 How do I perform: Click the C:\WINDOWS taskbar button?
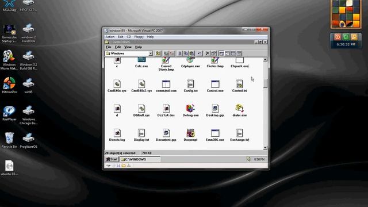[x=140, y=159]
